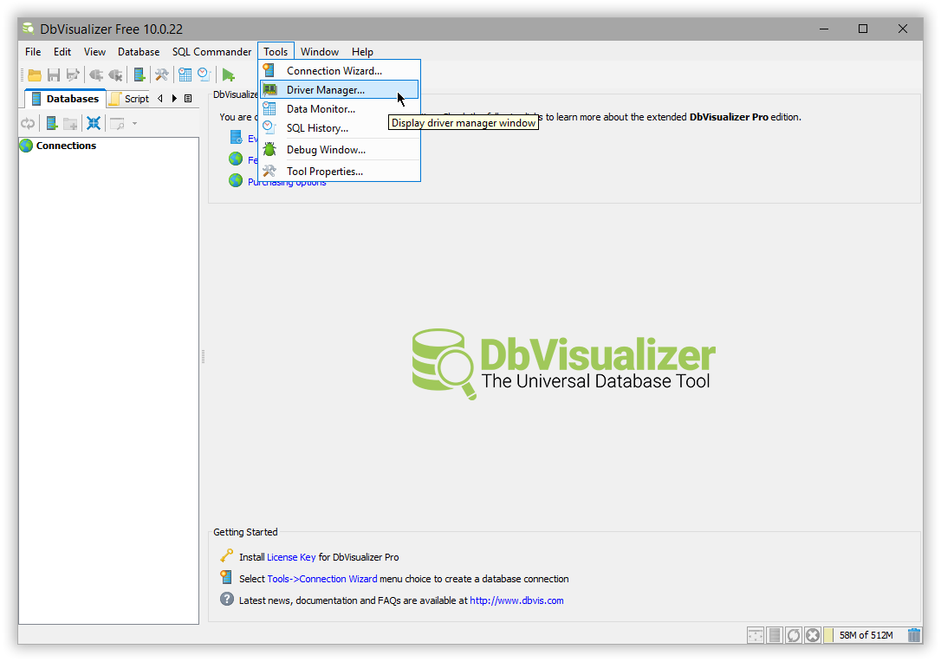Select the Save As toolbar icon
This screenshot has height=662, width=941.
coord(74,75)
